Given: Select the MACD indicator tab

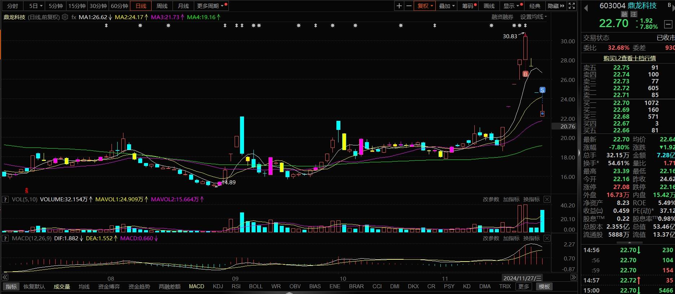Looking at the screenshot, I should (197, 286).
